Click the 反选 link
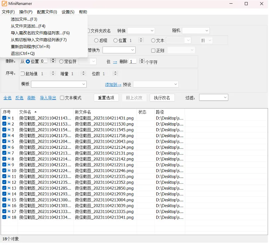The height and width of the screenshot is (246, 269). tap(19, 98)
